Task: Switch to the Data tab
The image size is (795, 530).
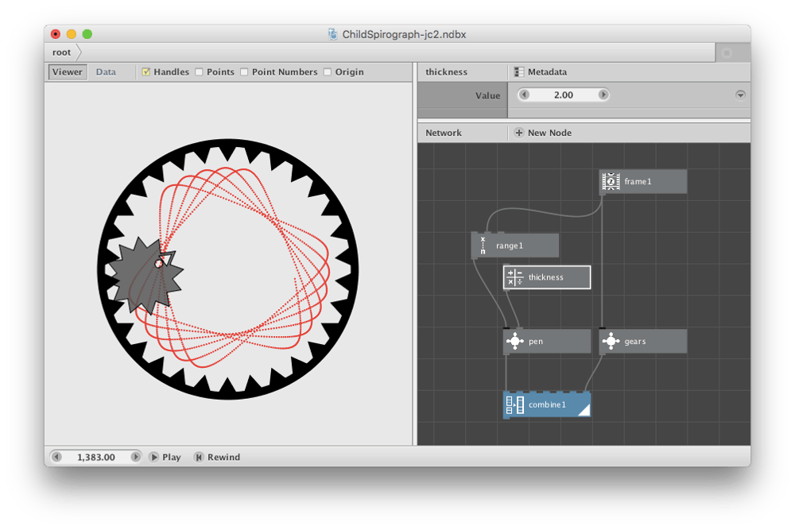Action: (x=106, y=72)
